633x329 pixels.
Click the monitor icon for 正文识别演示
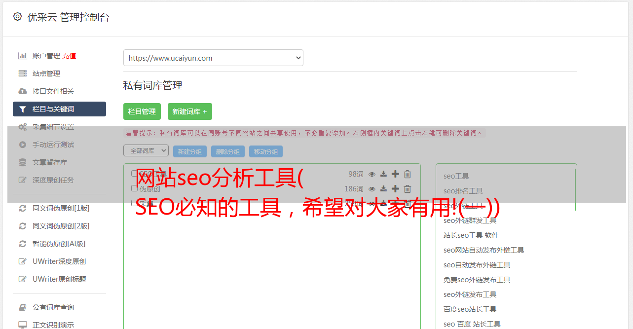22,325
